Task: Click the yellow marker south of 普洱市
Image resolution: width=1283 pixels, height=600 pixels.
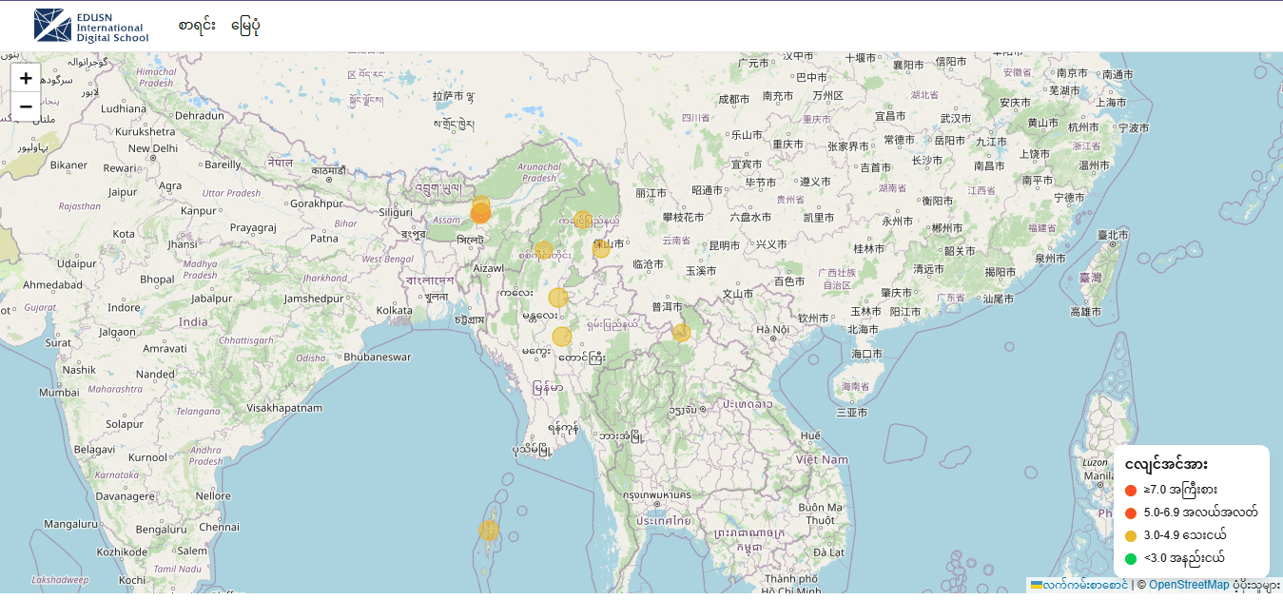Action: click(x=681, y=333)
